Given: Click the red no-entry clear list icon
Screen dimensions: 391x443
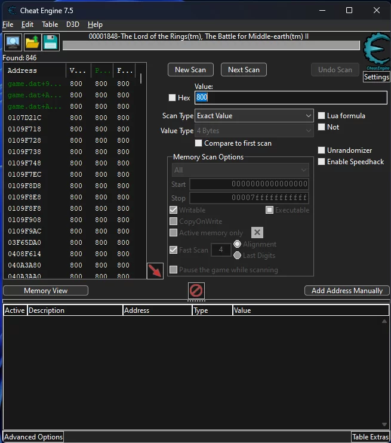Looking at the screenshot, I should coord(196,290).
